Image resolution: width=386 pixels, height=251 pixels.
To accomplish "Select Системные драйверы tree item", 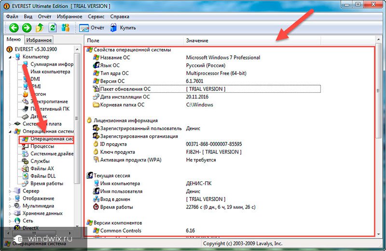I will [x=48, y=154].
